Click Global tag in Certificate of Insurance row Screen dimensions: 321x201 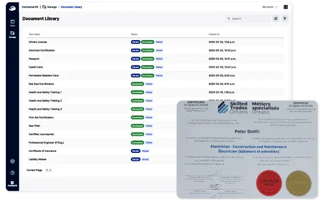coord(145,151)
